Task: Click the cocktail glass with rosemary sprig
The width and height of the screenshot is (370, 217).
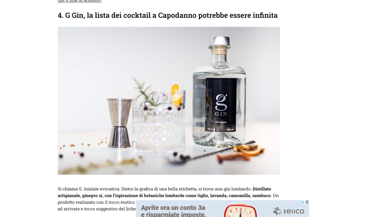Action: [x=159, y=120]
